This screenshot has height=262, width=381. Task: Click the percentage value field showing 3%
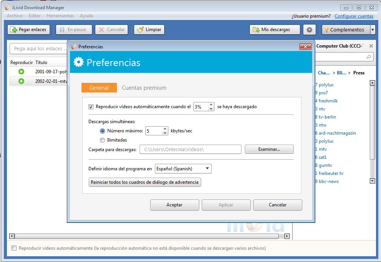click(201, 107)
